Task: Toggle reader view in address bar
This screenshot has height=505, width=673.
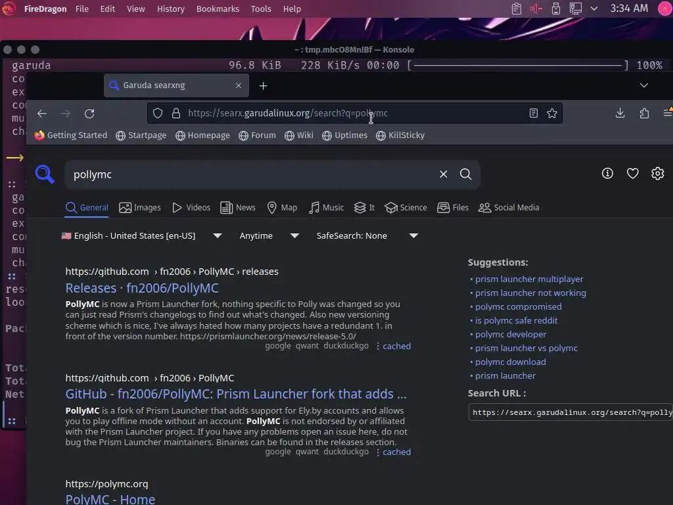Action: click(x=534, y=113)
